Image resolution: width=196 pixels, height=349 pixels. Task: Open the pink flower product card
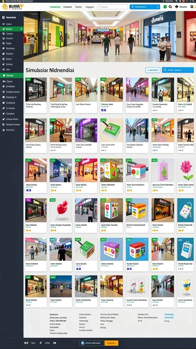[x=185, y=176]
